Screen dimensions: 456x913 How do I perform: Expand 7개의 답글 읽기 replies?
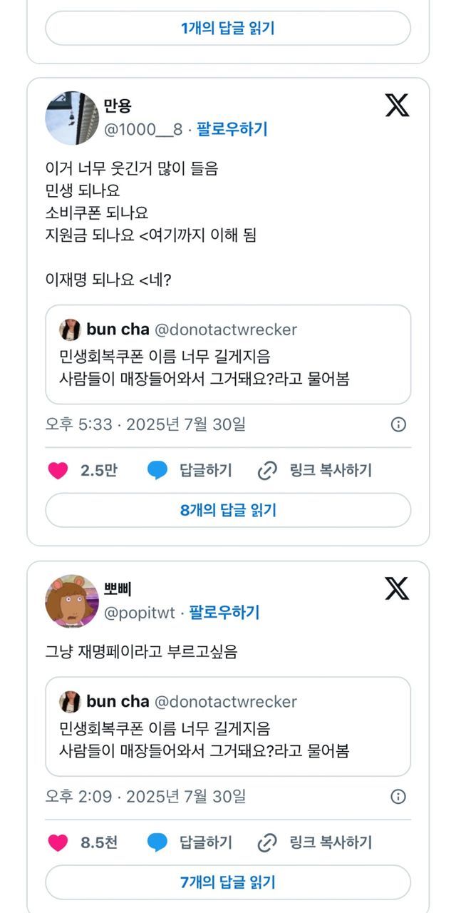click(228, 882)
